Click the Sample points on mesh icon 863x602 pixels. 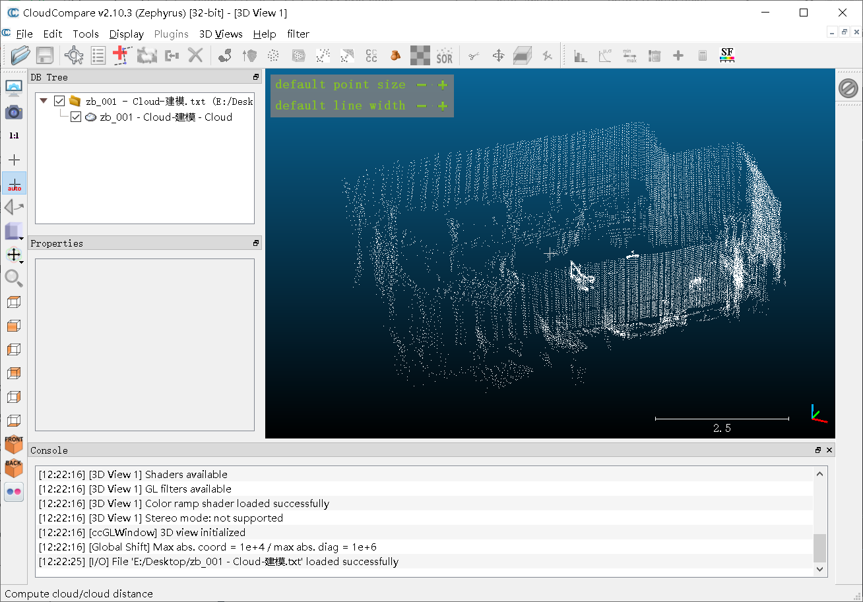click(x=298, y=55)
